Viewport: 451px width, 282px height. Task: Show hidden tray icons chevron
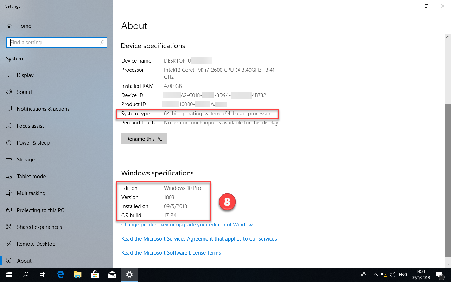tap(376, 275)
